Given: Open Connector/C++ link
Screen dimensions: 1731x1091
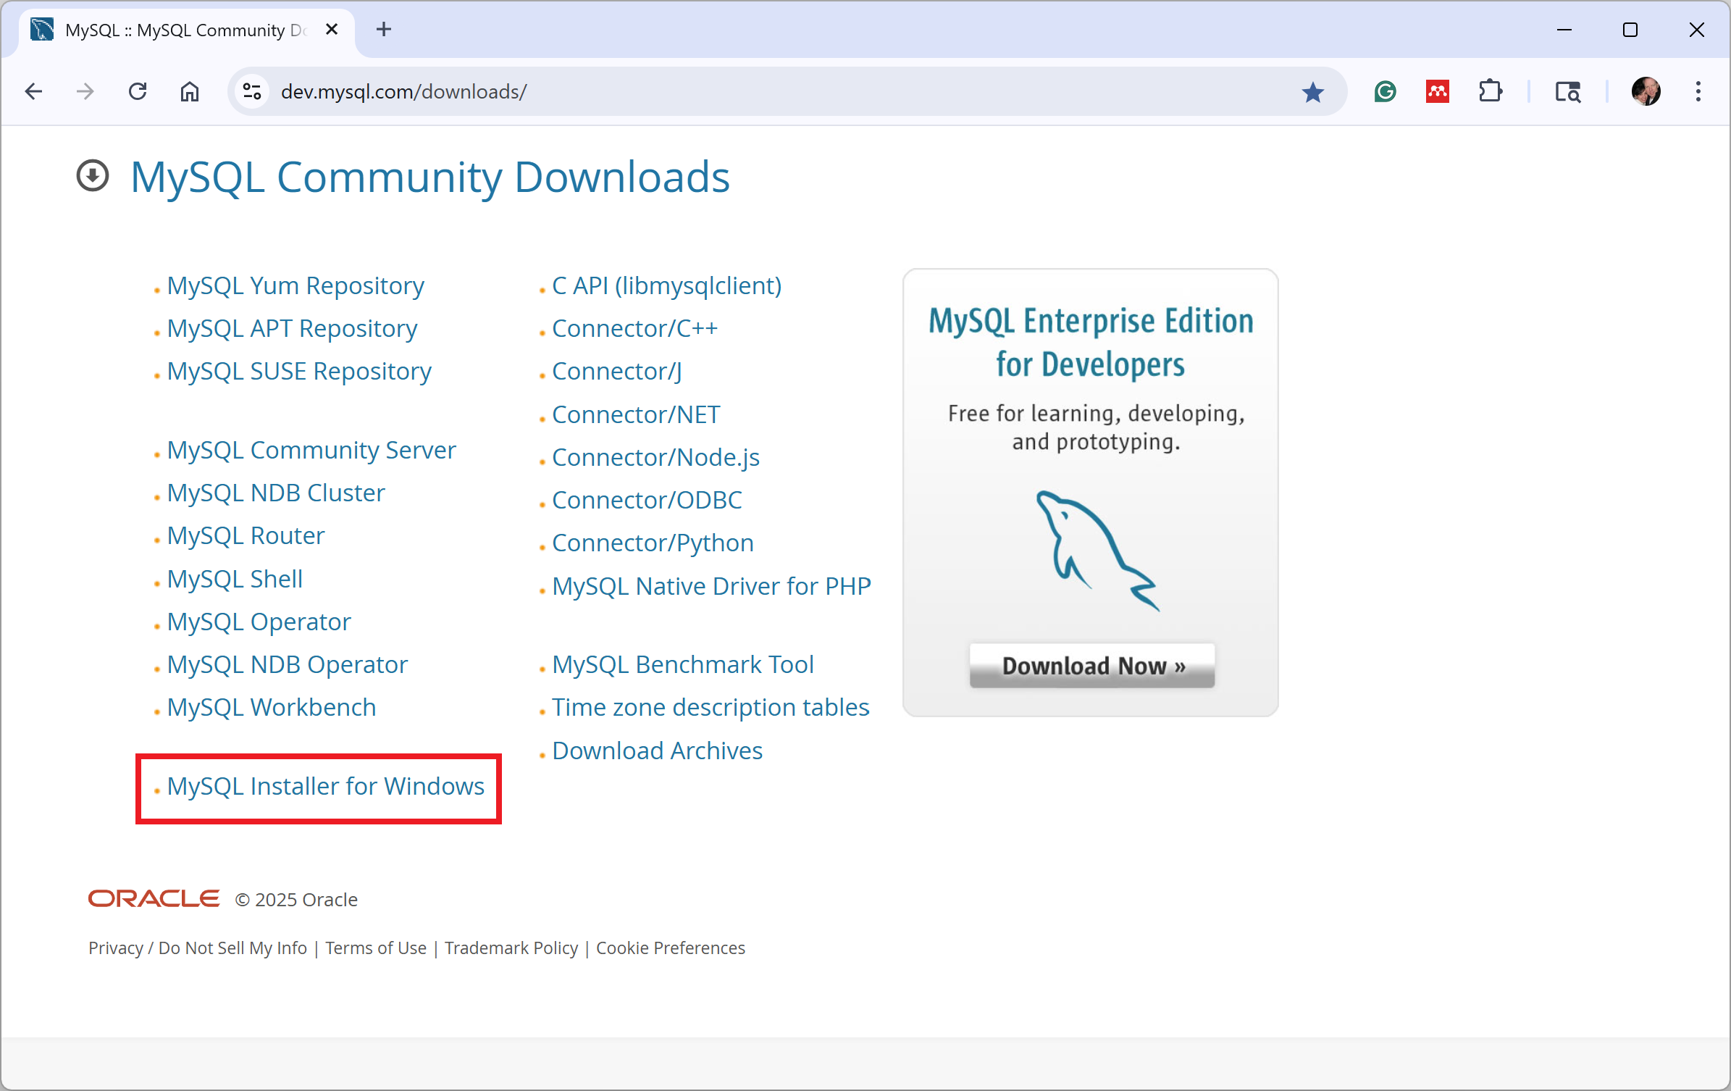Looking at the screenshot, I should point(634,328).
